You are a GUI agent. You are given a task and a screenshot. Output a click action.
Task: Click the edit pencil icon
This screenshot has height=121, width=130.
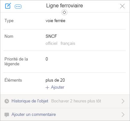click(x=8, y=6)
